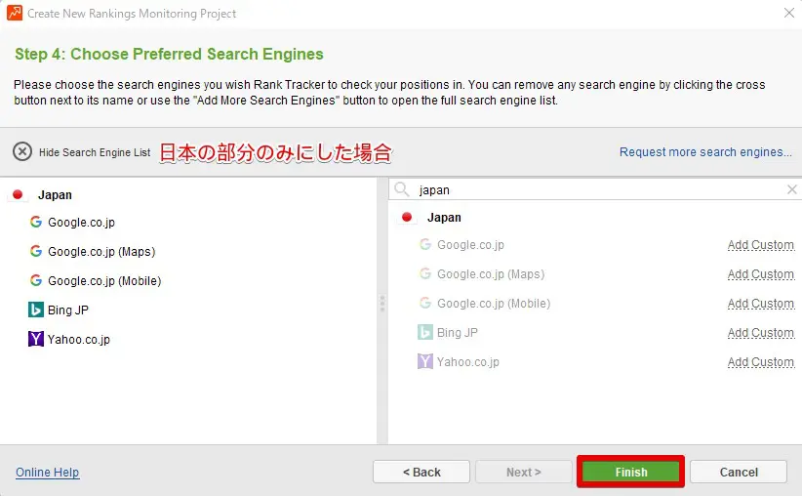802x496 pixels.
Task: Open the Online Help link
Action: (x=47, y=473)
